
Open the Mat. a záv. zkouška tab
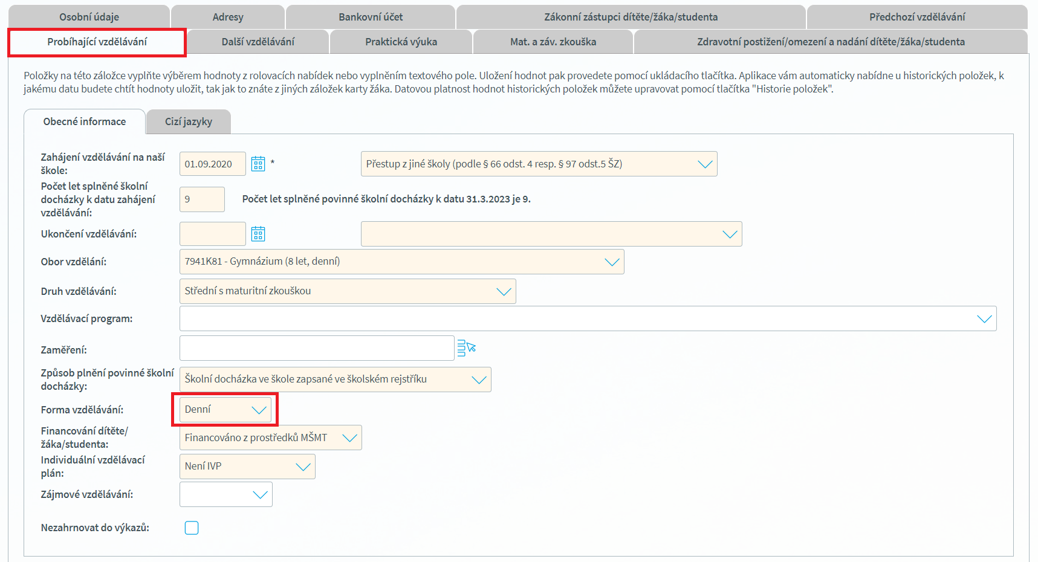pyautogui.click(x=553, y=42)
